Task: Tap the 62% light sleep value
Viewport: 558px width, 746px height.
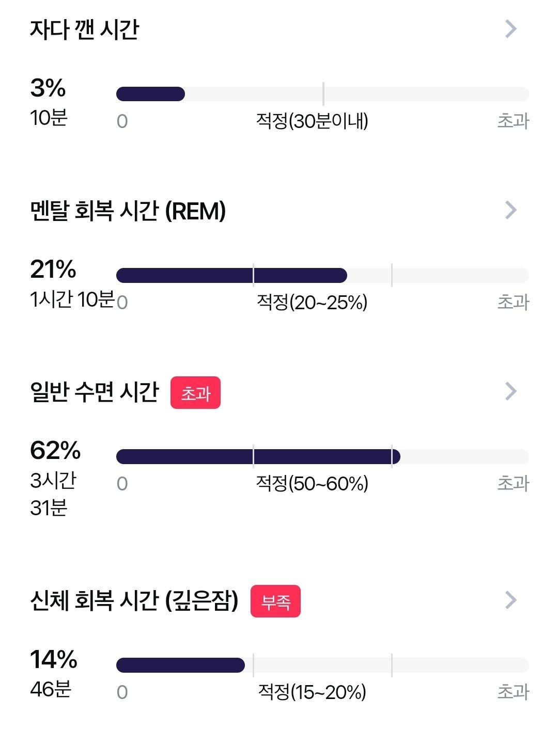Action: click(55, 450)
